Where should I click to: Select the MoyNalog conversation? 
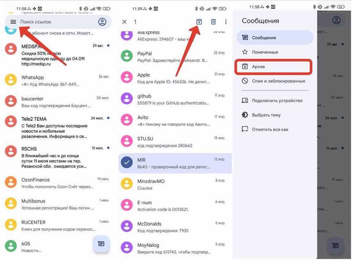pyautogui.click(x=175, y=248)
